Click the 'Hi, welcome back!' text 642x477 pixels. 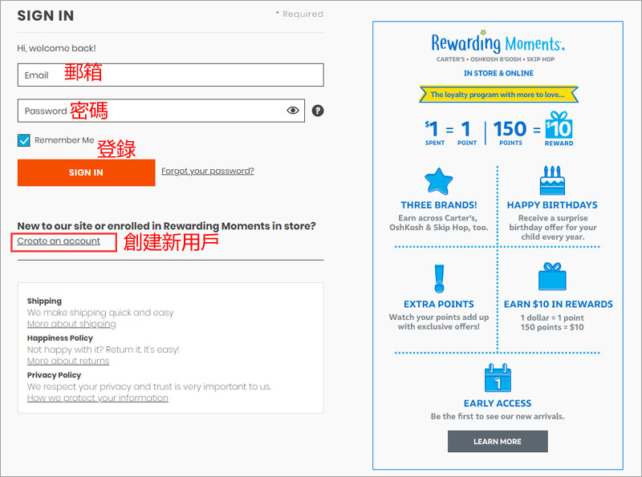(x=56, y=48)
